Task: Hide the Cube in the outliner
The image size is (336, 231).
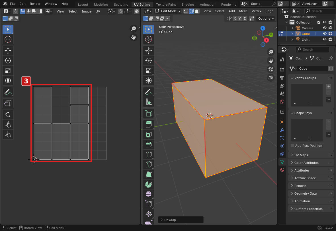Action: [325, 34]
